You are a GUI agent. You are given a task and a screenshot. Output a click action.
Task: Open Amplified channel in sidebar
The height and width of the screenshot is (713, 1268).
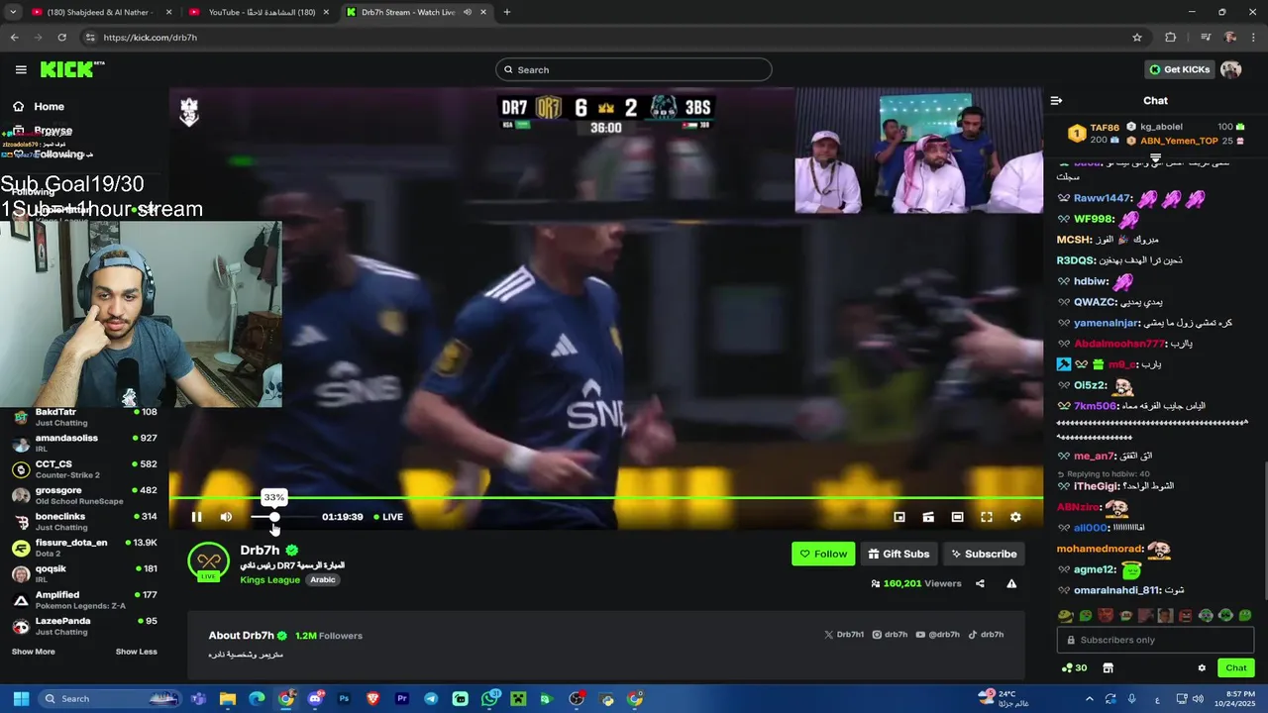tap(84, 600)
